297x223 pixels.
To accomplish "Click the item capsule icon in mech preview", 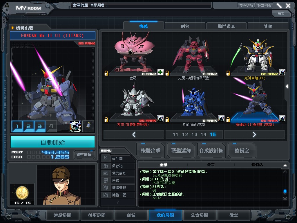I will [88, 126].
